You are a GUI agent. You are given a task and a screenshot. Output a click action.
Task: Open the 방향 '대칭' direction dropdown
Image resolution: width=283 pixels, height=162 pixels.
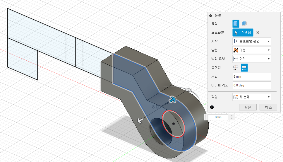click(252, 50)
